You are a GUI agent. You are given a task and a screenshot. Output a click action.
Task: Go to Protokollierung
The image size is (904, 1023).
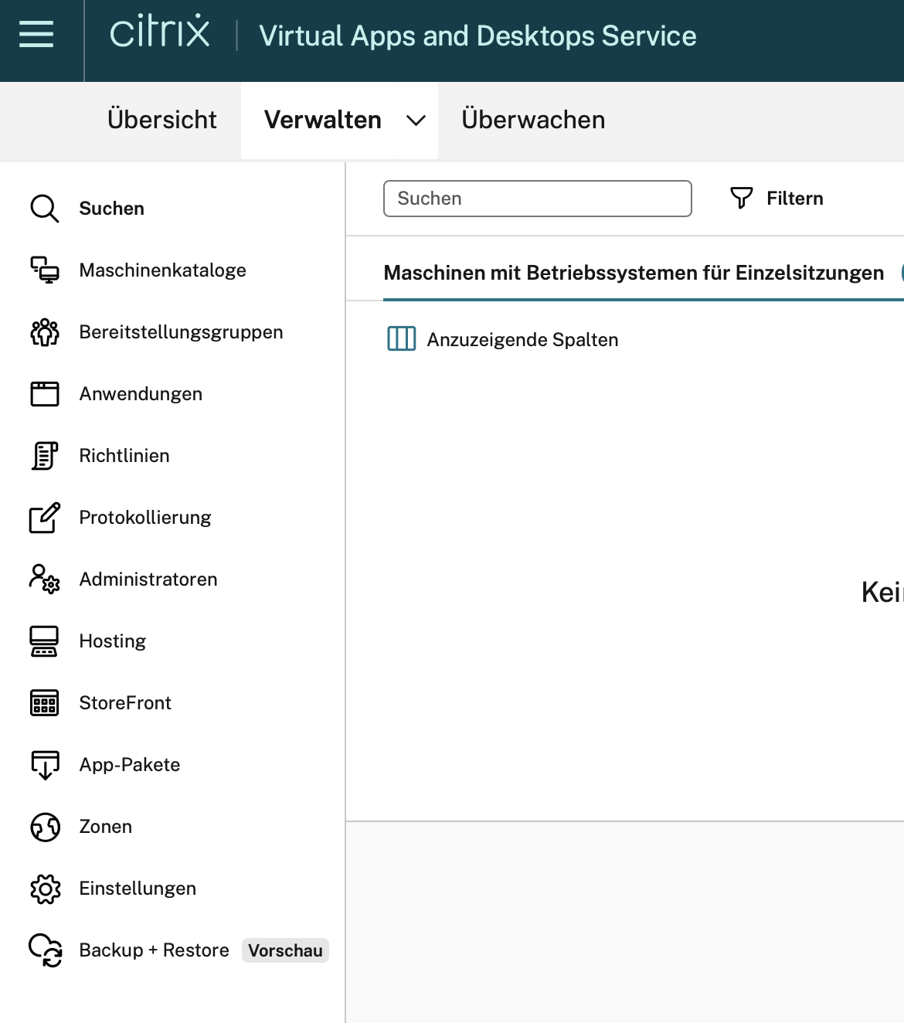(x=145, y=518)
